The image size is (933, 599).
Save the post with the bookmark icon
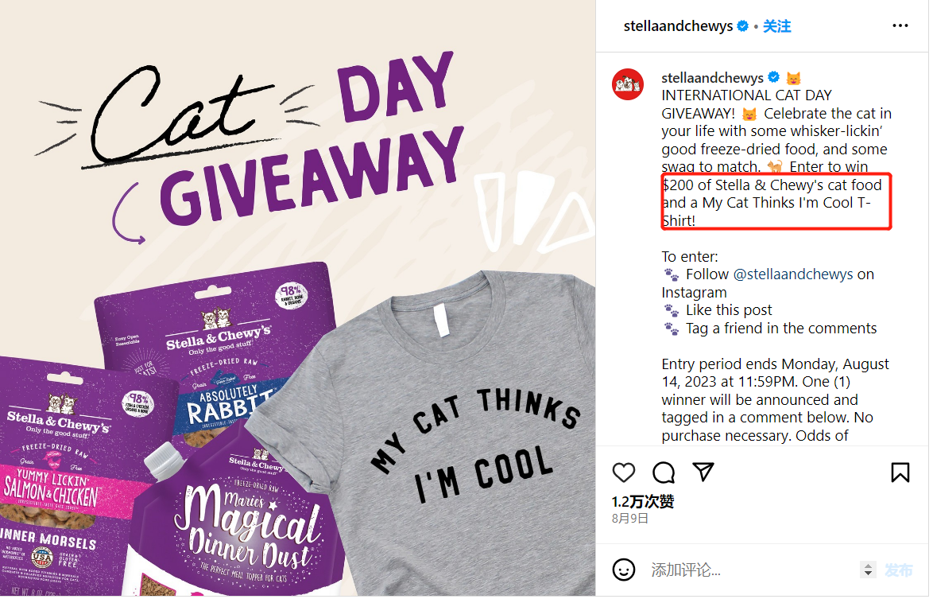click(900, 473)
